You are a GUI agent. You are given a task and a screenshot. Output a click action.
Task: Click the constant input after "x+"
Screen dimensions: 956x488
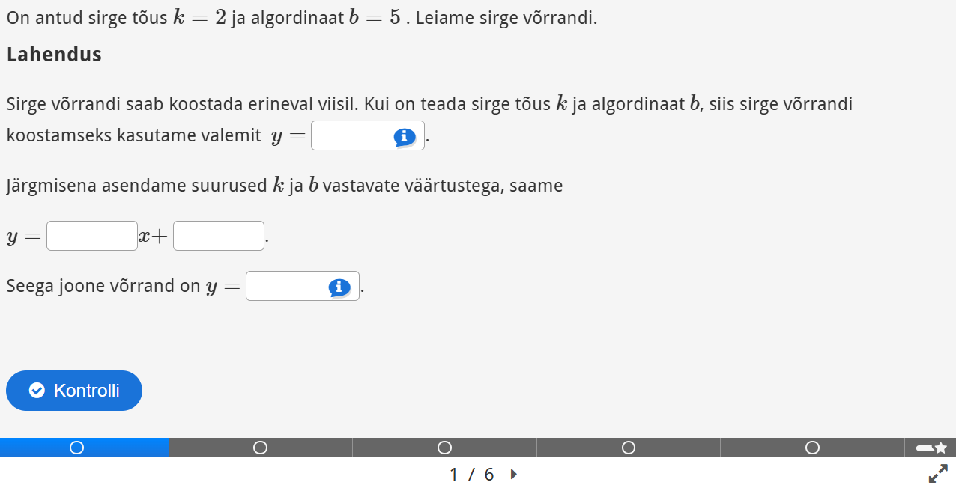click(219, 236)
